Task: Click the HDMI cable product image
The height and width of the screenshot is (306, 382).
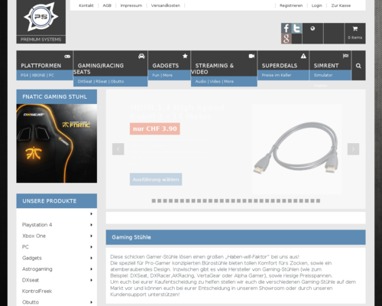Action: coord(296,149)
